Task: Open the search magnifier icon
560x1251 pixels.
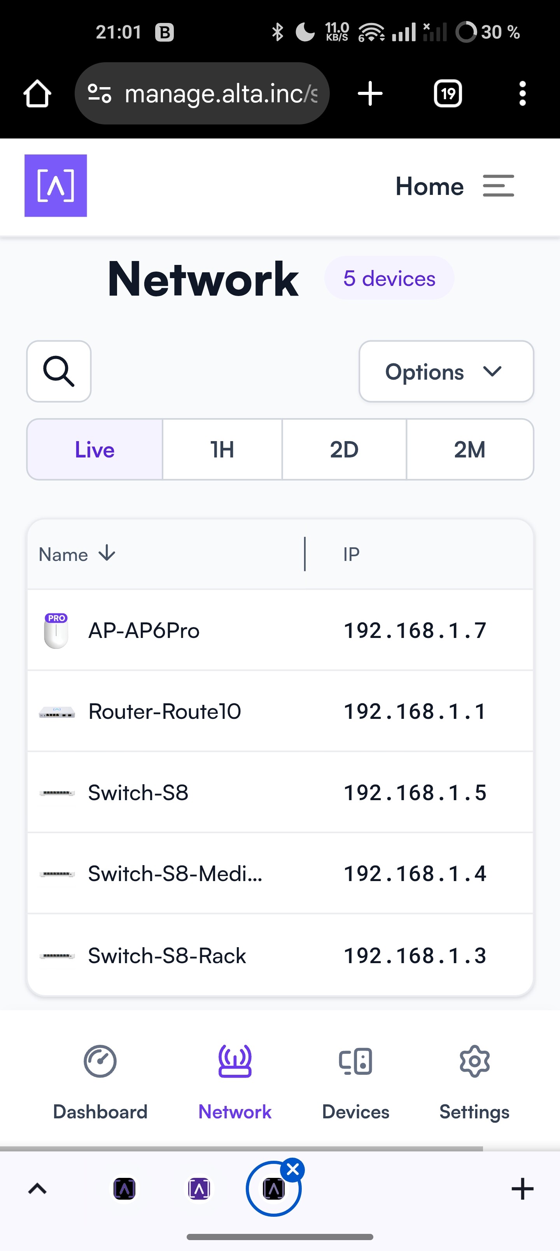Action: [59, 371]
